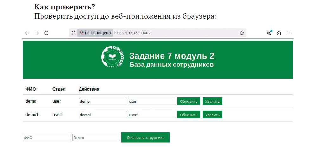
Task: Click the 'user1' department cell
Action: 58,115
